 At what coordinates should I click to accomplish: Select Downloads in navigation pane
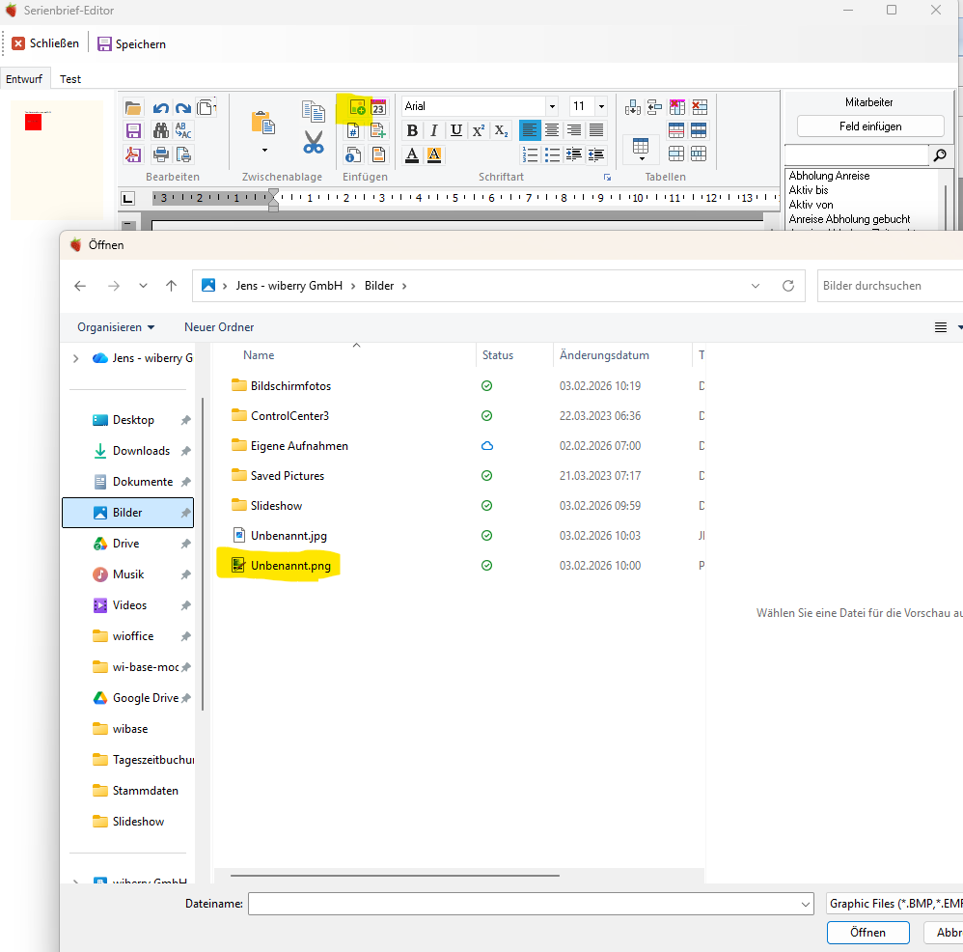pos(141,451)
